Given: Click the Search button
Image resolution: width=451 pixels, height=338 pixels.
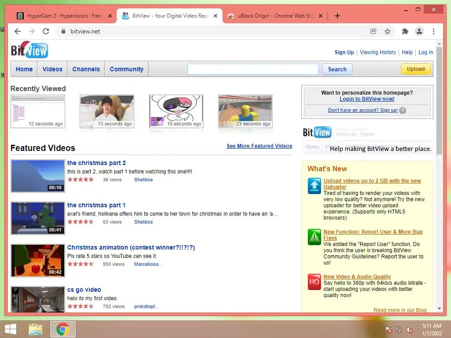Looking at the screenshot, I should (x=337, y=69).
